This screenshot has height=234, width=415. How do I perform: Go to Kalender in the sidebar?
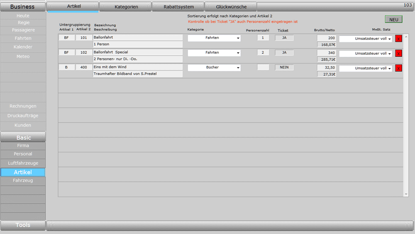23,47
